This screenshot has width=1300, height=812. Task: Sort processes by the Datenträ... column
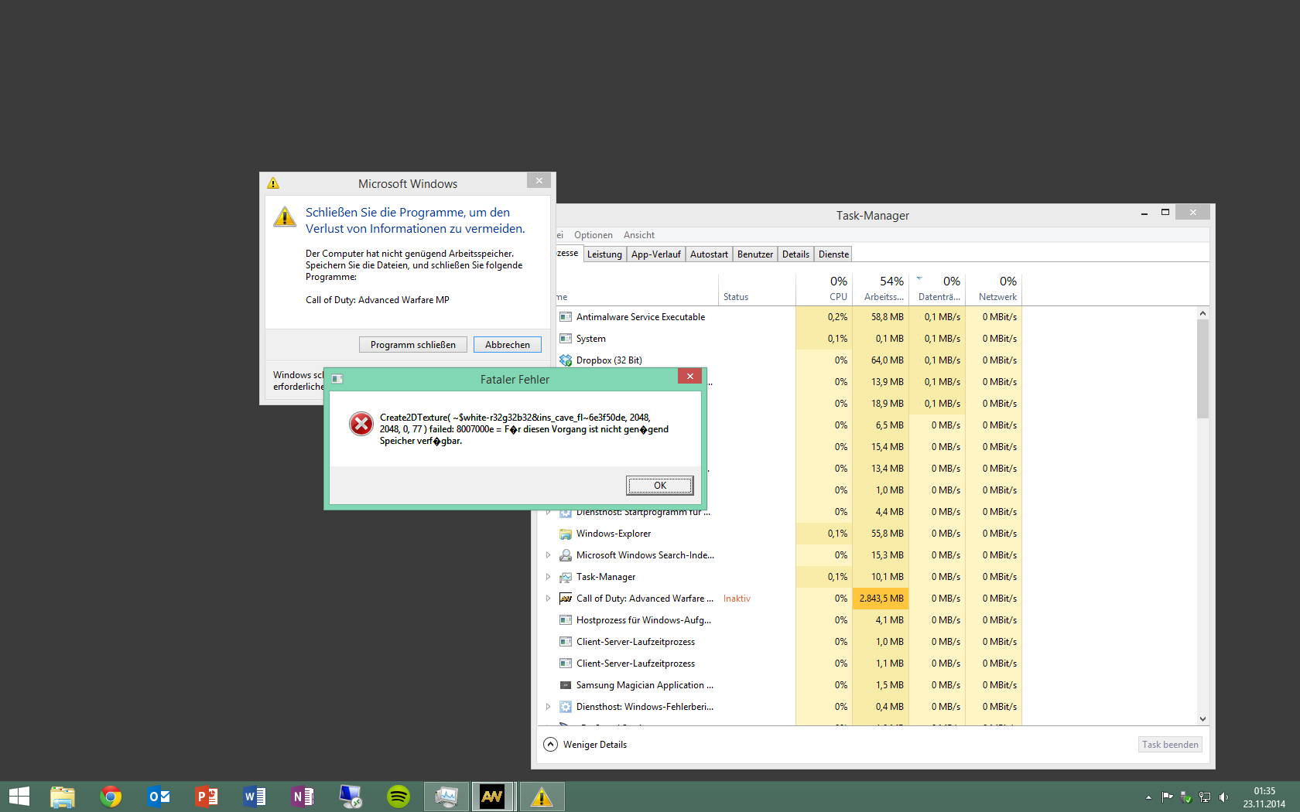pos(937,288)
